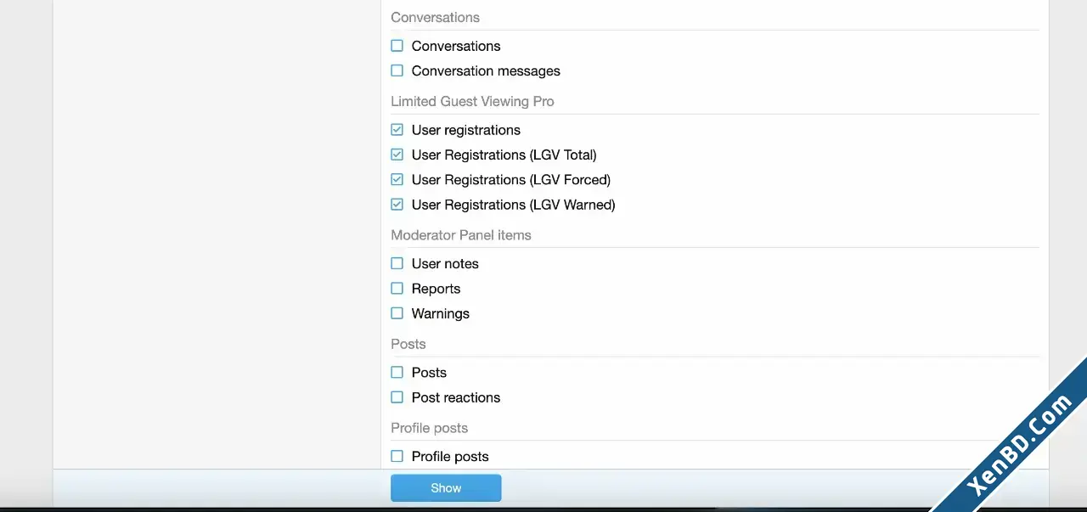This screenshot has height=512, width=1087.
Task: Click the Limited Guest Viewing Pro heading
Action: 472,101
